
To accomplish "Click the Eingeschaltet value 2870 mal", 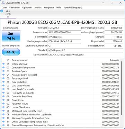I will pos(114,41).
